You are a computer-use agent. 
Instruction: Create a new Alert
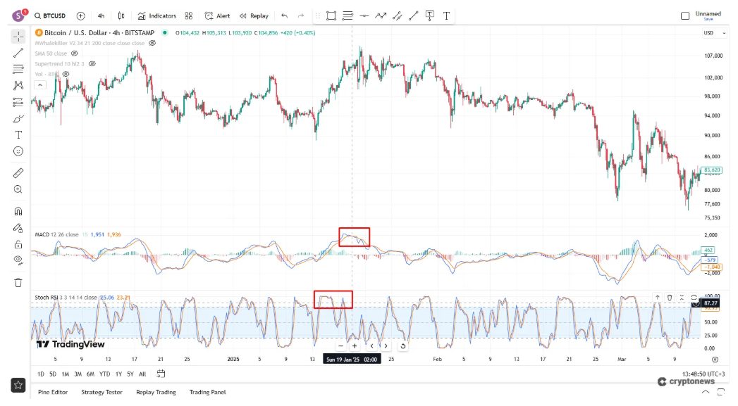pyautogui.click(x=219, y=15)
